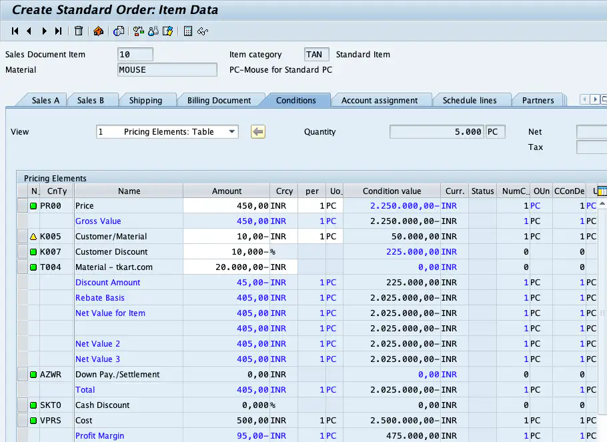
Task: Open the Pricing Elements view dropdown
Action: click(x=232, y=132)
